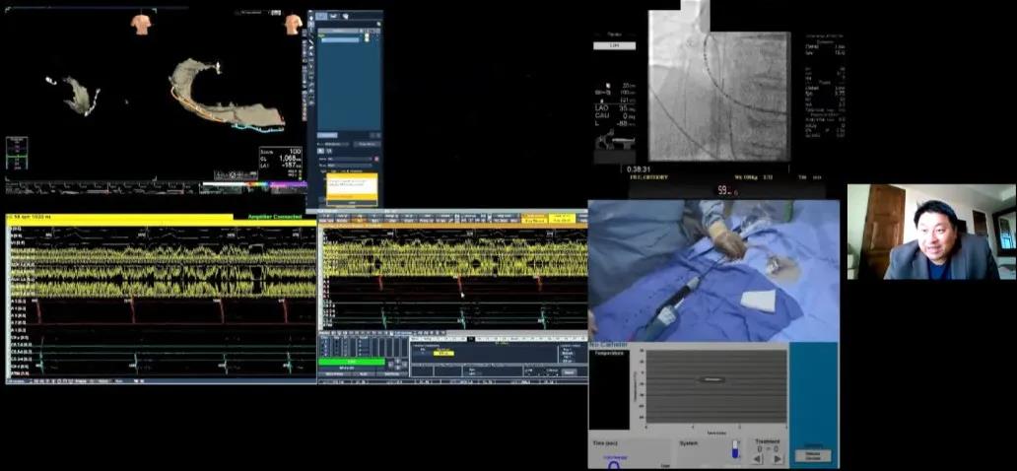Click the right torso orientation icon

point(293,24)
